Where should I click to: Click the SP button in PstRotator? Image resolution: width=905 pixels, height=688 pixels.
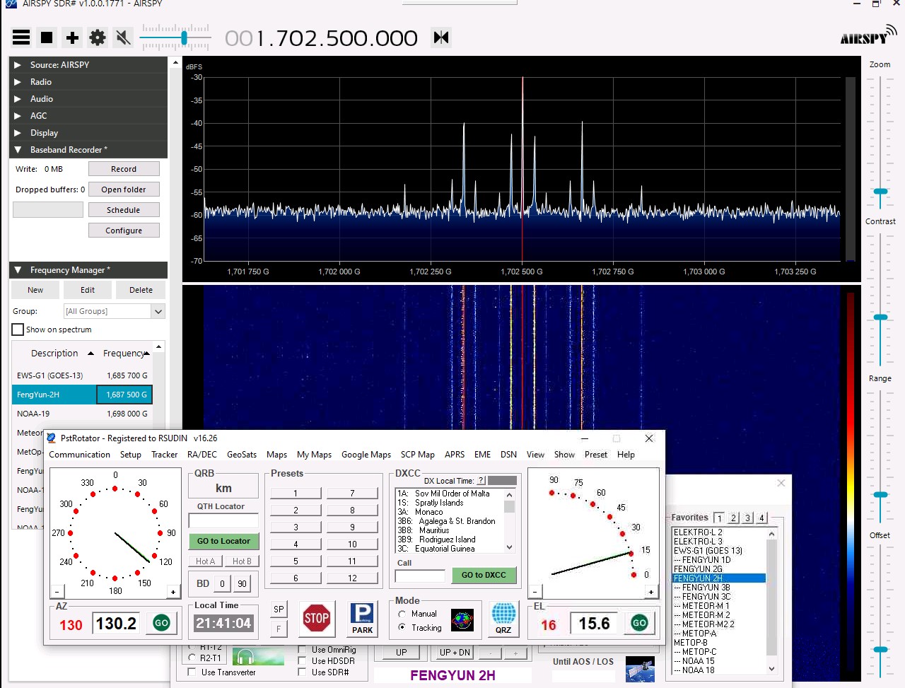click(x=279, y=610)
